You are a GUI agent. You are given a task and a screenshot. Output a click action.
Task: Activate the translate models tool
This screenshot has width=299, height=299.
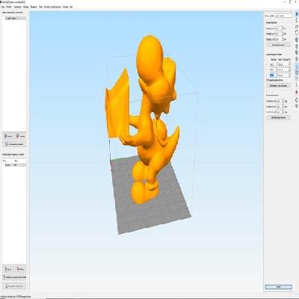tap(296, 21)
